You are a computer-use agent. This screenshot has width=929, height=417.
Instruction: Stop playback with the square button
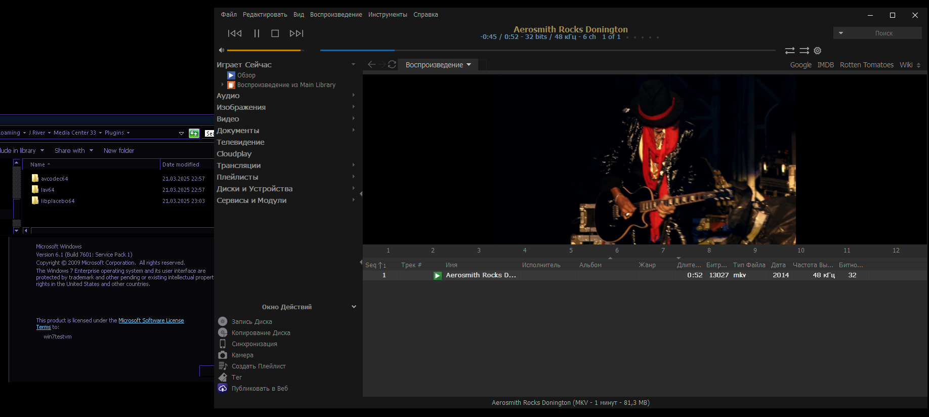[275, 33]
